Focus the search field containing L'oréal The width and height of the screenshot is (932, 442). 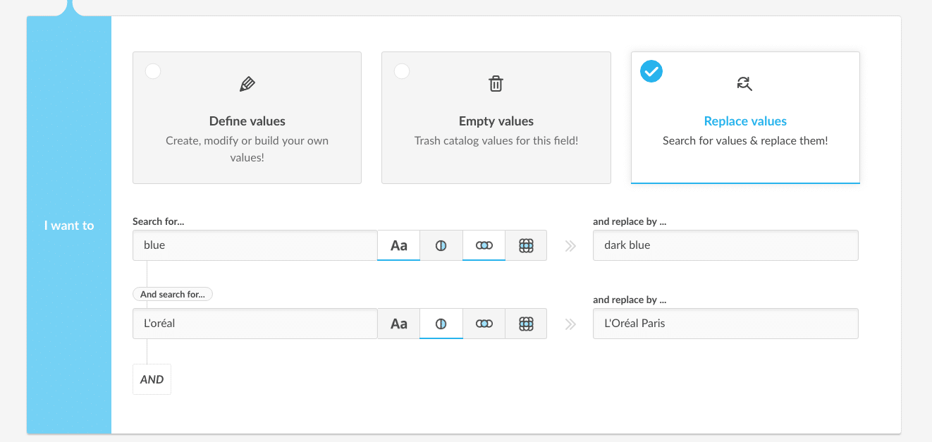255,324
